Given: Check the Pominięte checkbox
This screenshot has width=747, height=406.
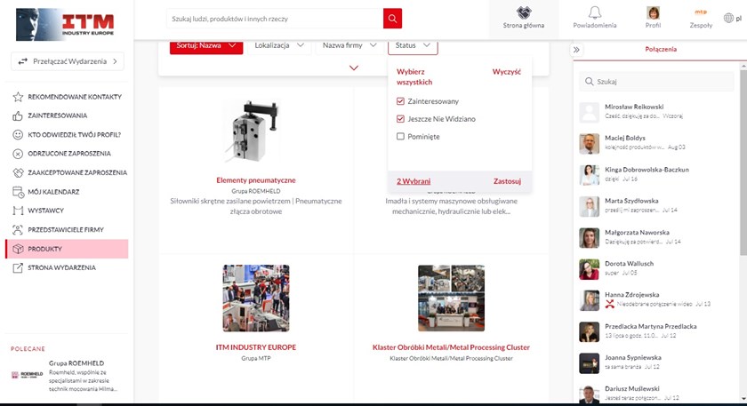Looking at the screenshot, I should point(401,137).
